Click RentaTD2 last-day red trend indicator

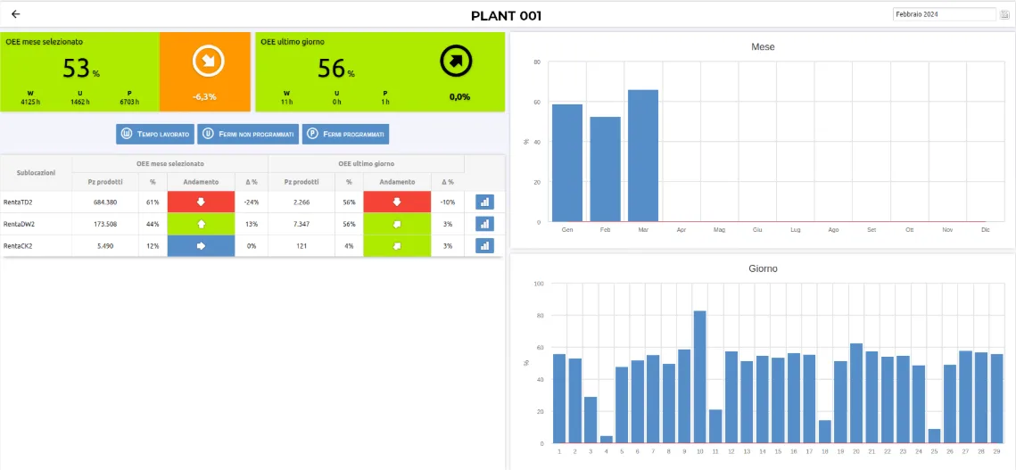point(397,202)
